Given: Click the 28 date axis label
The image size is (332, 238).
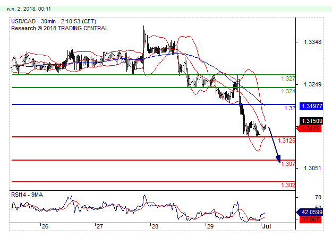Looking at the screenshot, I should 155,226.
